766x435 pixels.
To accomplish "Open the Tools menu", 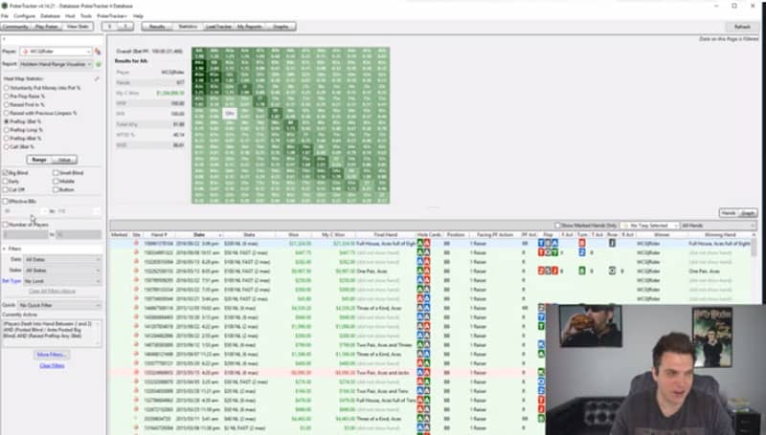I will pos(86,16).
